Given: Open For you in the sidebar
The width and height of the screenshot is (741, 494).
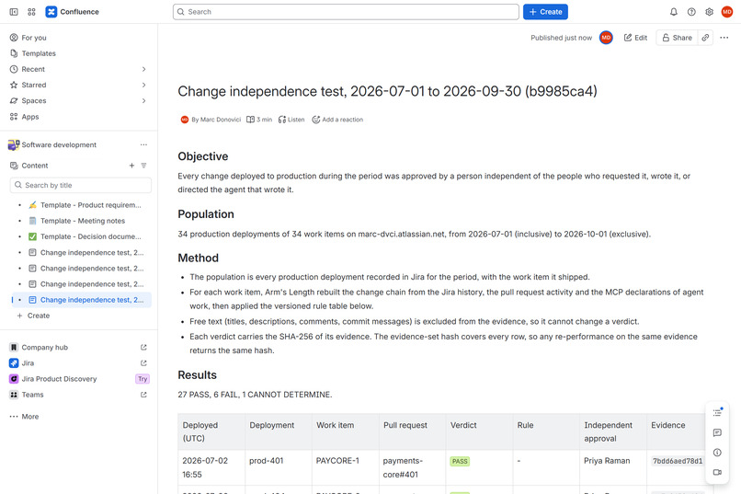Looking at the screenshot, I should tap(78, 38).
